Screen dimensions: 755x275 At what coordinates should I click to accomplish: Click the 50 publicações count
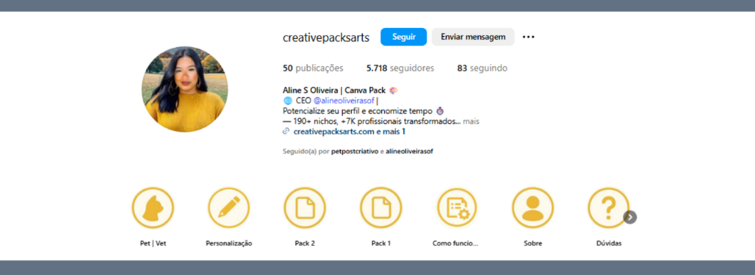coord(313,68)
